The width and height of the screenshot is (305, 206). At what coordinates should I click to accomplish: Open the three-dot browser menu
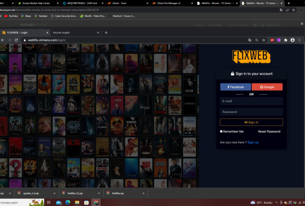coord(299,40)
